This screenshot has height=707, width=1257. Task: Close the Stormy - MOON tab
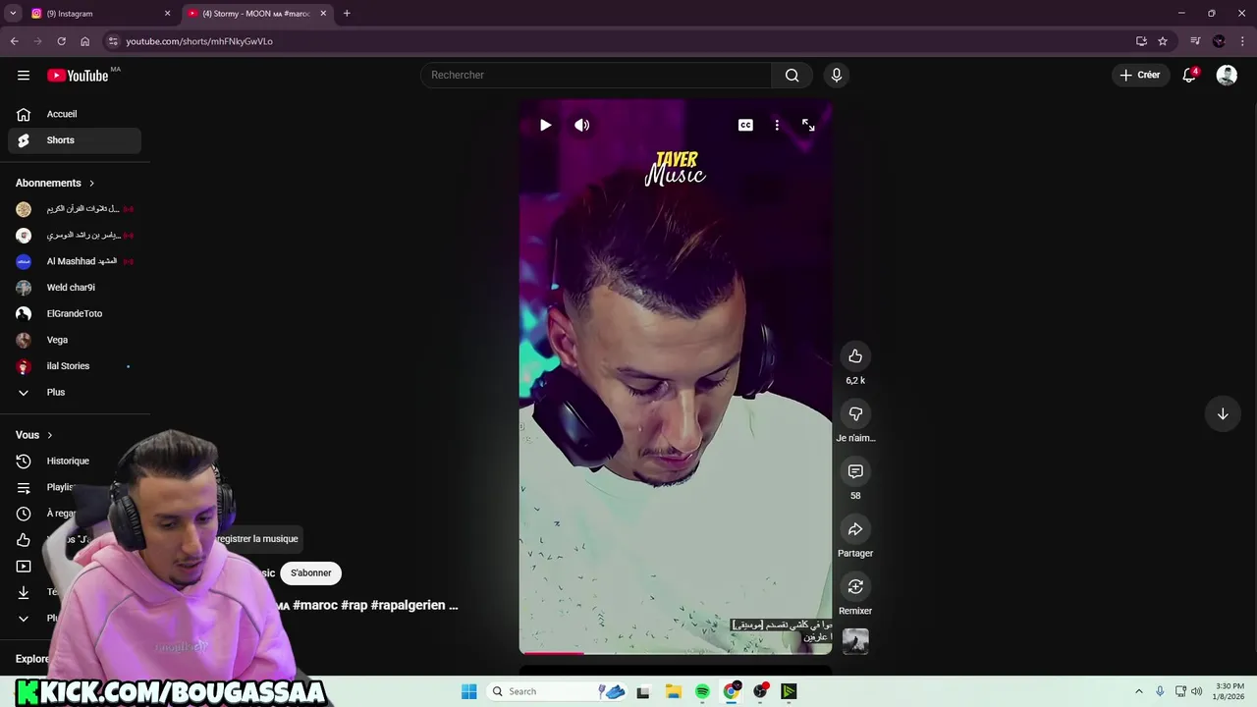point(323,14)
